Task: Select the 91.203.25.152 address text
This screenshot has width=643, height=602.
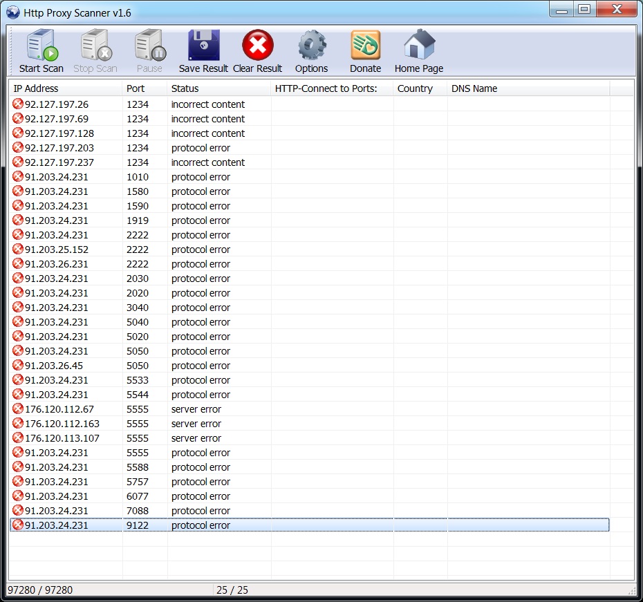Action: pyautogui.click(x=57, y=250)
